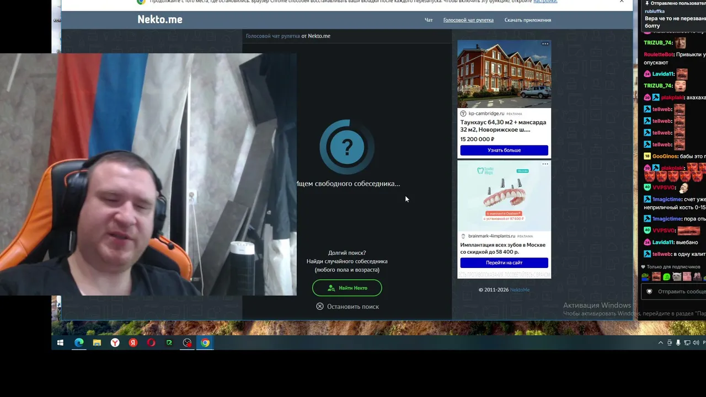This screenshot has width=706, height=397.
Task: Click the dental implant ad image
Action: [x=504, y=196]
